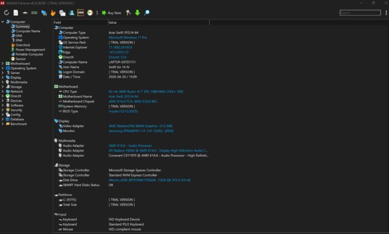
Task: Collapse the Computer tree node
Action: coord(2,22)
